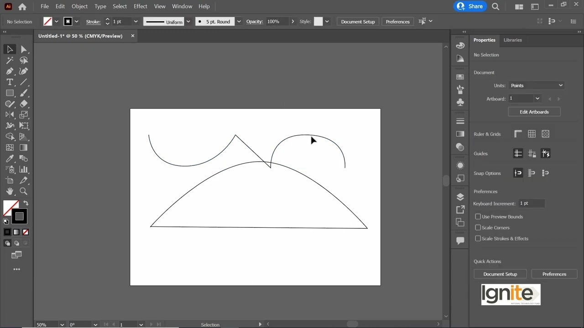
Task: Select the Curvature tool
Action: [24, 71]
